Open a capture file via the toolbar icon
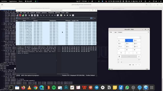Viewport: 163px width, 91px height. (x=29, y=15)
